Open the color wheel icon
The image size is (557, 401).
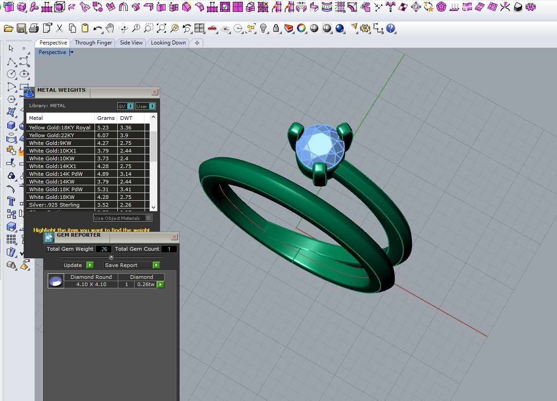pos(301,29)
